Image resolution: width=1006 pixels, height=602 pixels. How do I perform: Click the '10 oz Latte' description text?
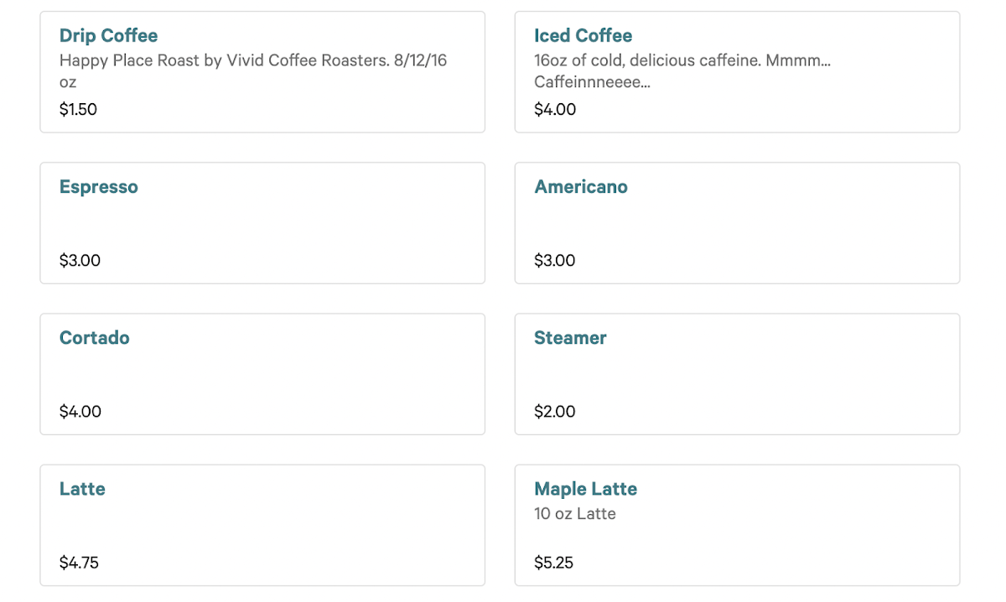pos(574,513)
